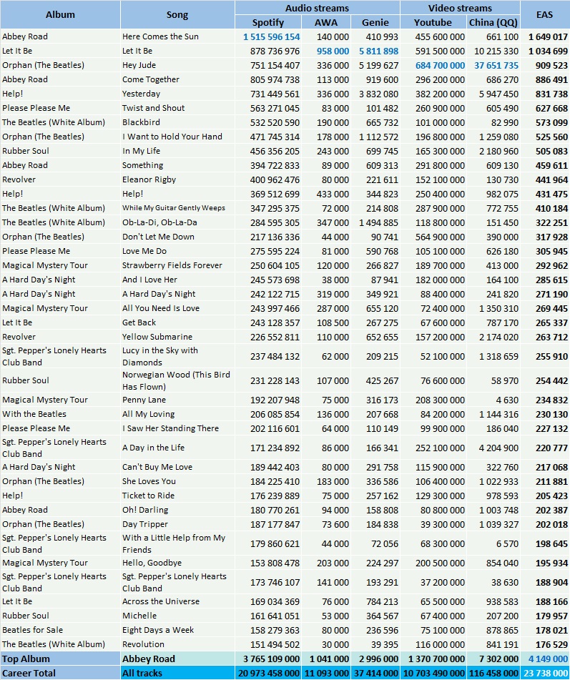Image resolution: width=570 pixels, height=680 pixels.
Task: Select Ob-La-Di, Ob-La-Da cell
Action: [x=177, y=222]
